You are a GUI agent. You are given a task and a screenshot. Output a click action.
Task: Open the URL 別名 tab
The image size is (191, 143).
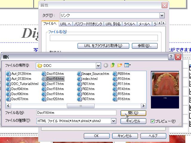pos(113,24)
